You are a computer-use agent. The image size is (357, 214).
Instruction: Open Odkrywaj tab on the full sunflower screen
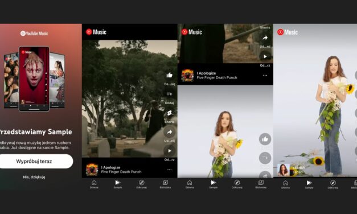click(333, 184)
